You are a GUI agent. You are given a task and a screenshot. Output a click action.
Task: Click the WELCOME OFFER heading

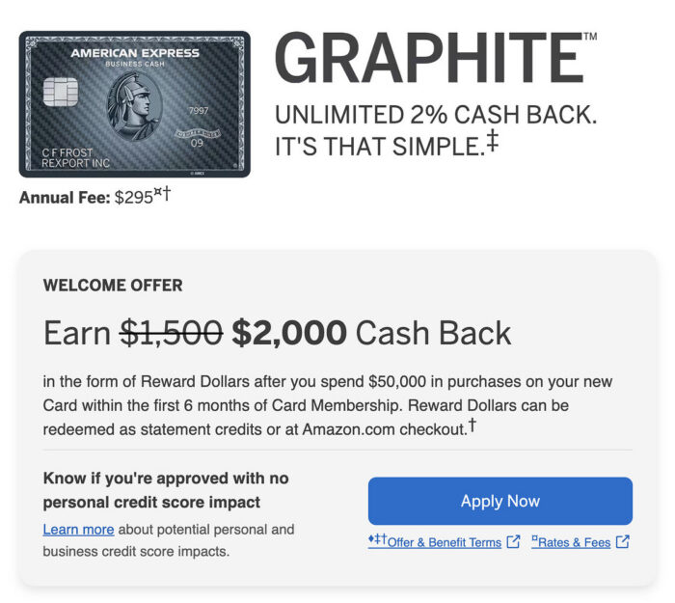point(113,286)
